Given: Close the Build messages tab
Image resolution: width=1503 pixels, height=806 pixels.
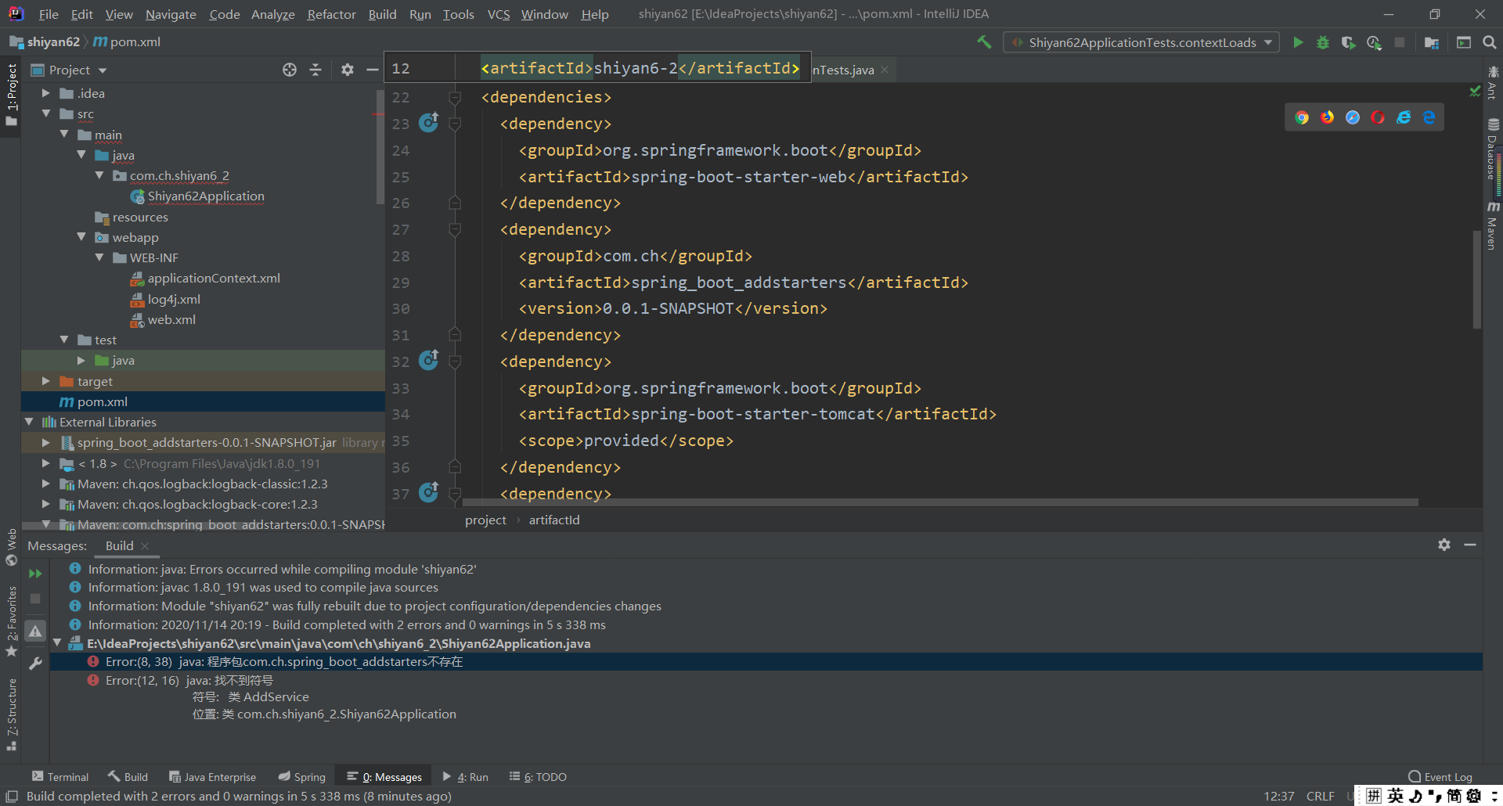Looking at the screenshot, I should tap(146, 546).
